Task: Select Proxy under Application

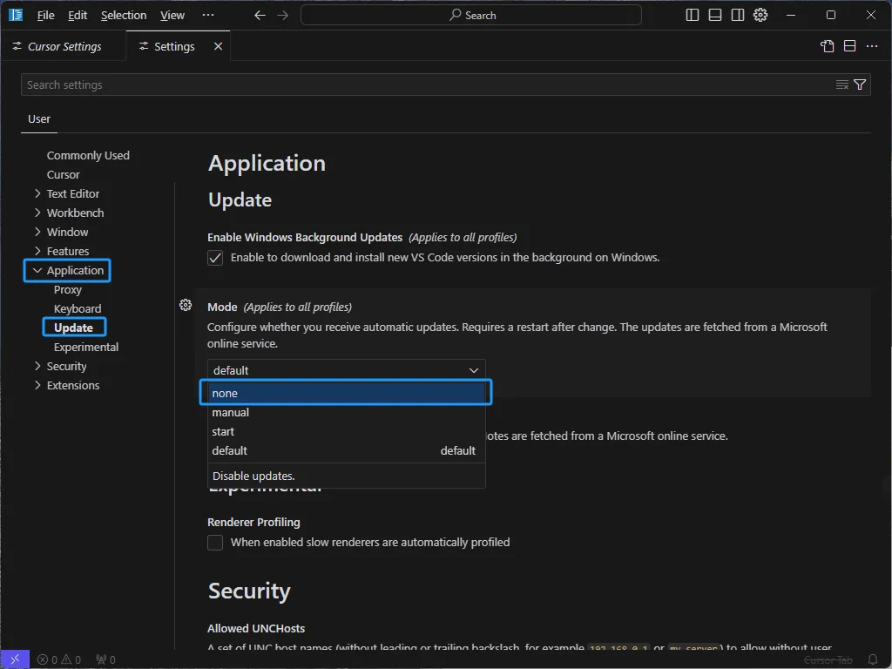Action: (68, 289)
